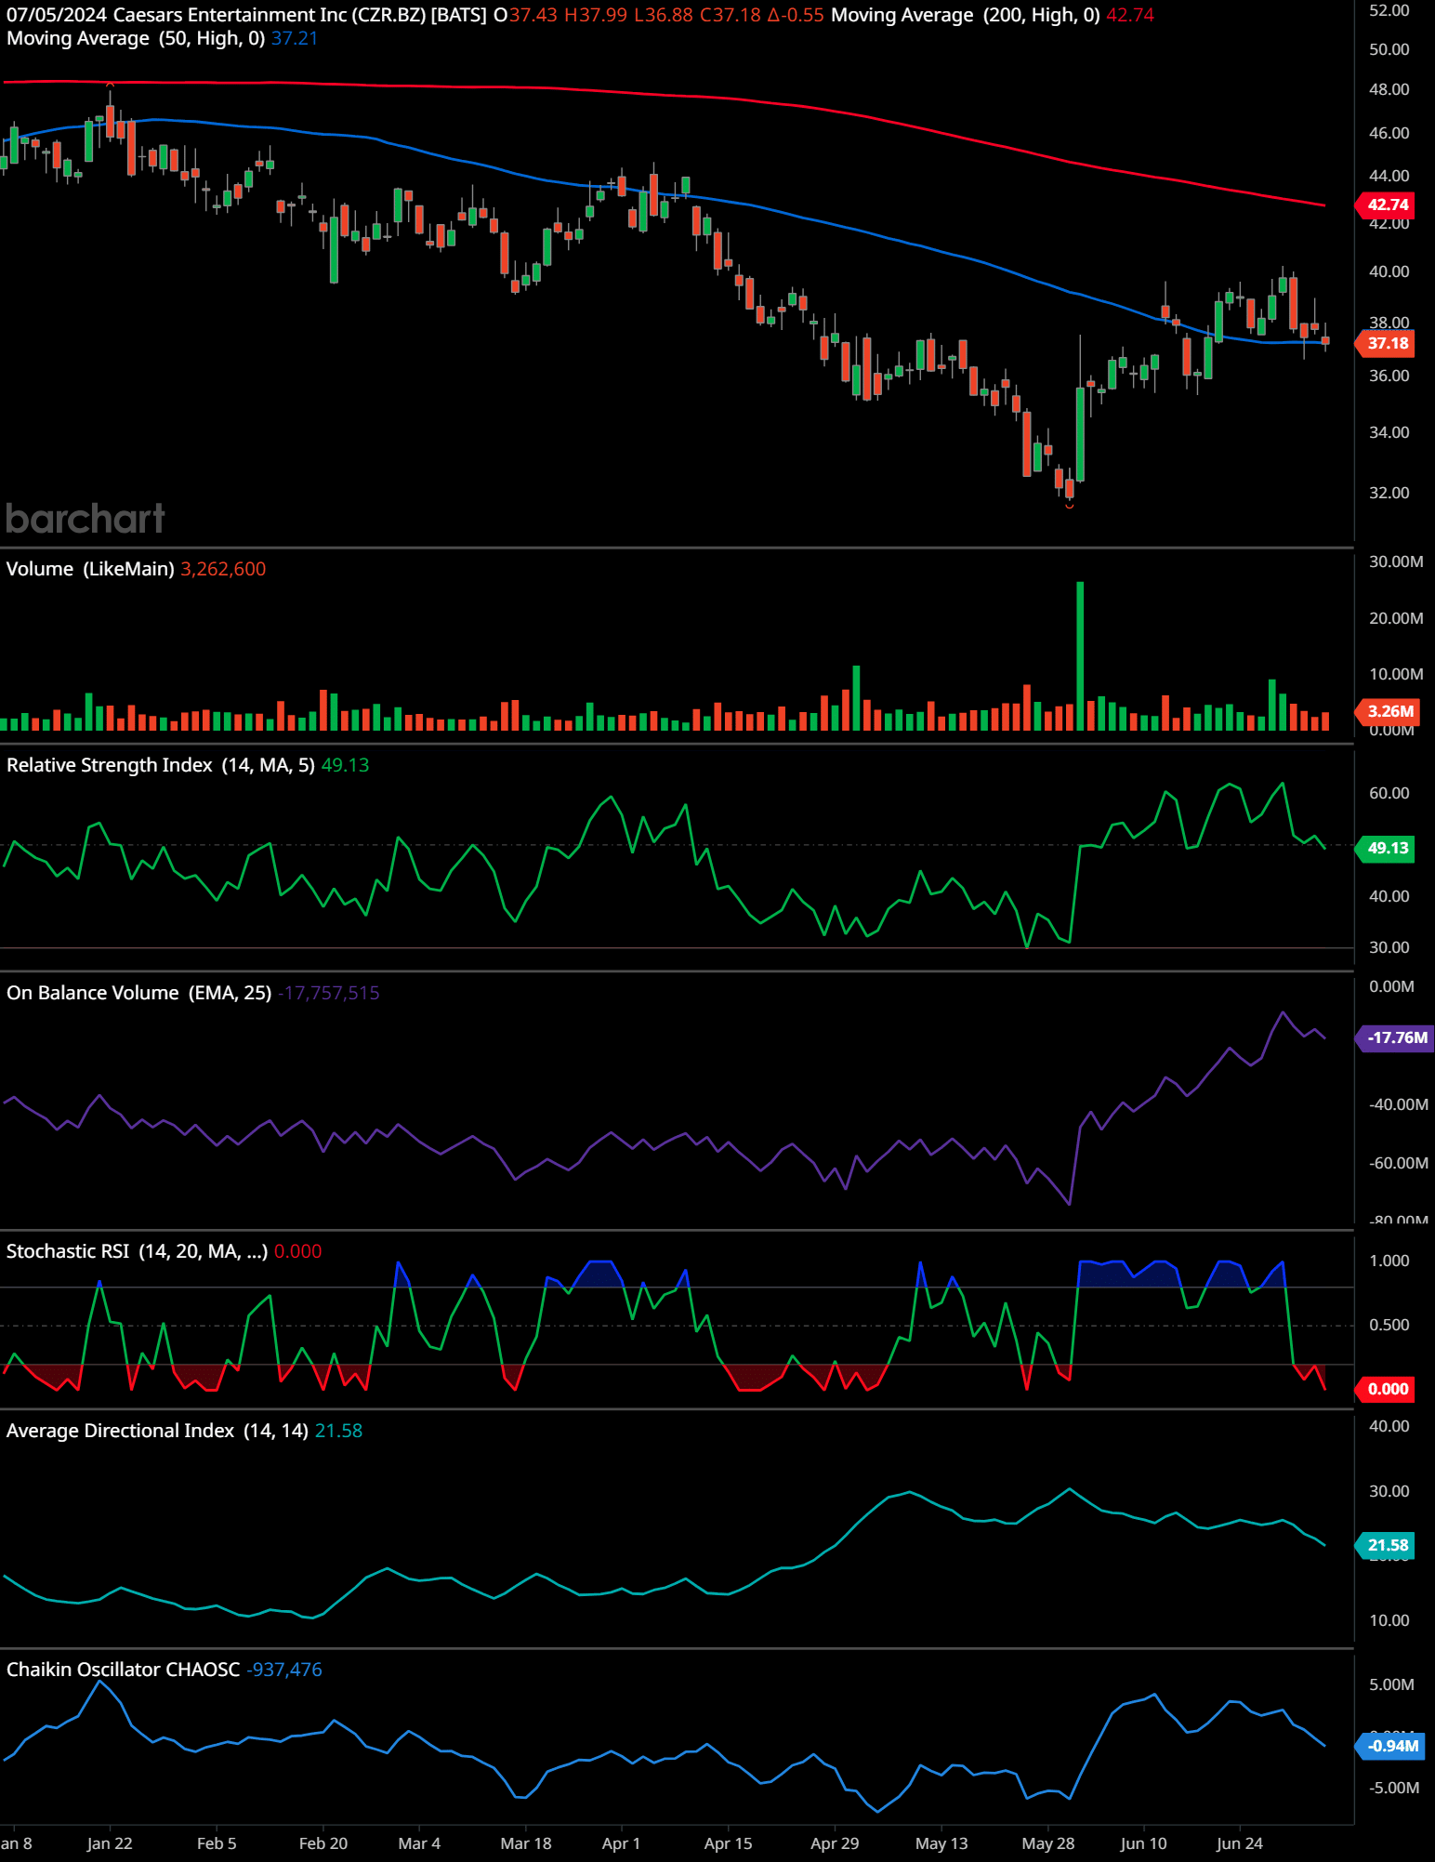Click the Feb 20 date axis label

point(323,1843)
